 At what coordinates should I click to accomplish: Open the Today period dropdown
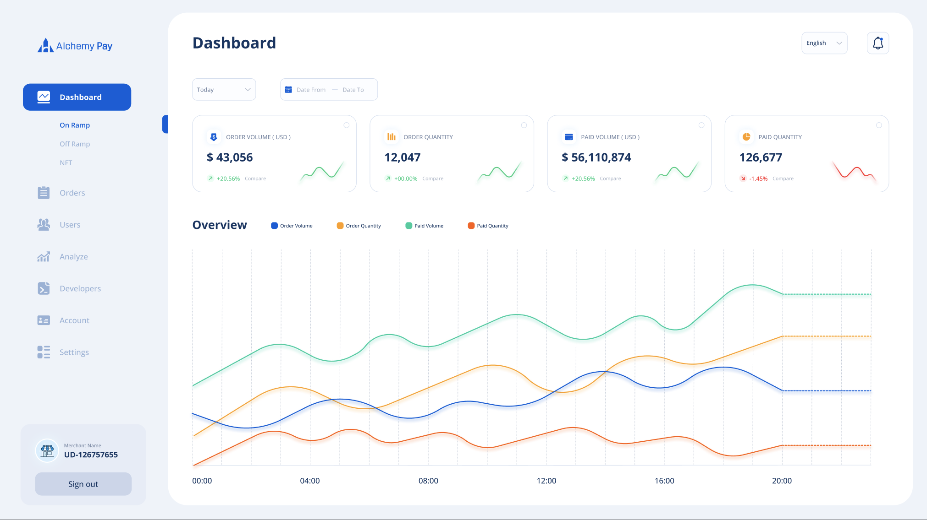(224, 90)
